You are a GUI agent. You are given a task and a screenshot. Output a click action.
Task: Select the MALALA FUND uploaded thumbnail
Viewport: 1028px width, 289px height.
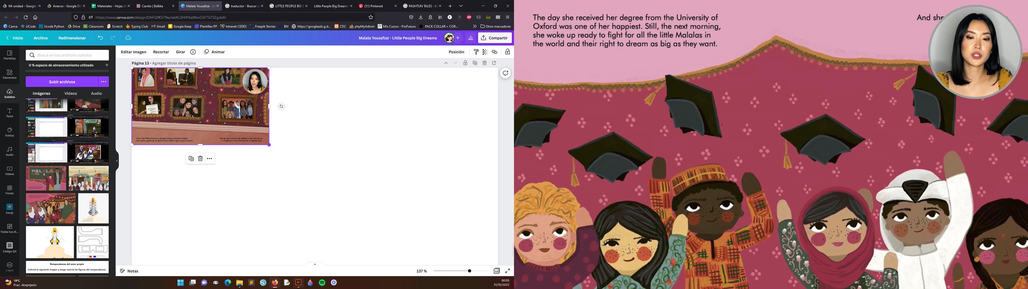[46, 179]
